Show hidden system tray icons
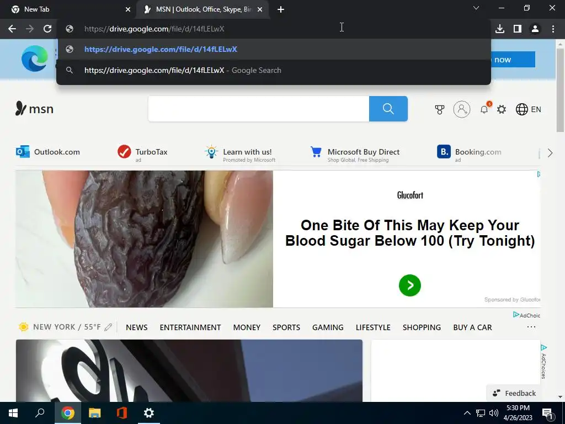 point(467,413)
